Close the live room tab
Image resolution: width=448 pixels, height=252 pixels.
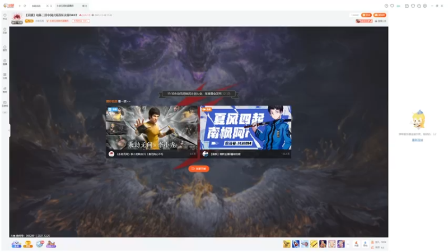(86, 6)
